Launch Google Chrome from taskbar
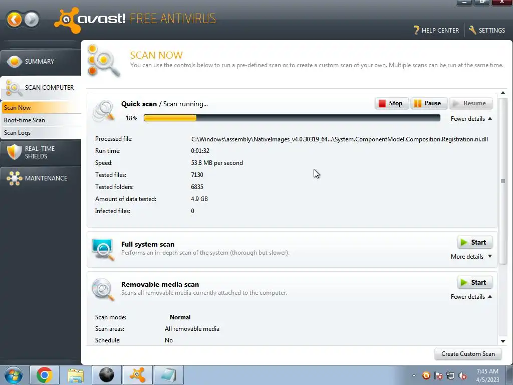The width and height of the screenshot is (513, 385). 45,375
